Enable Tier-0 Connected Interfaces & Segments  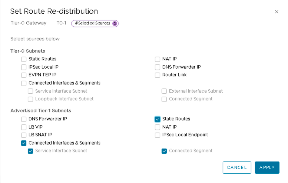tap(24, 83)
